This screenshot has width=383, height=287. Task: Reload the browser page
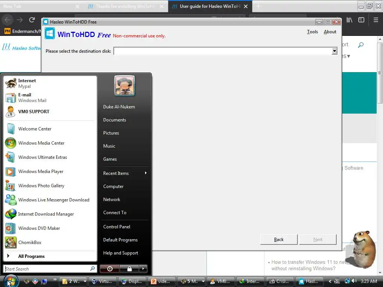tap(32, 20)
